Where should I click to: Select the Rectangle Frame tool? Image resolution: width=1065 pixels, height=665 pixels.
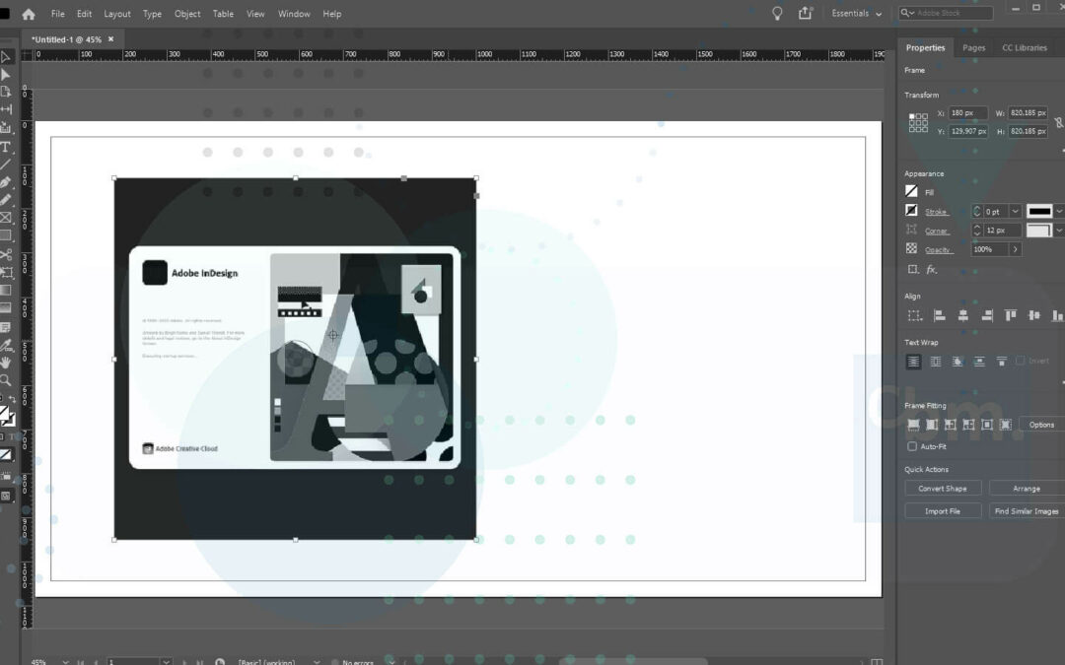[x=6, y=218]
